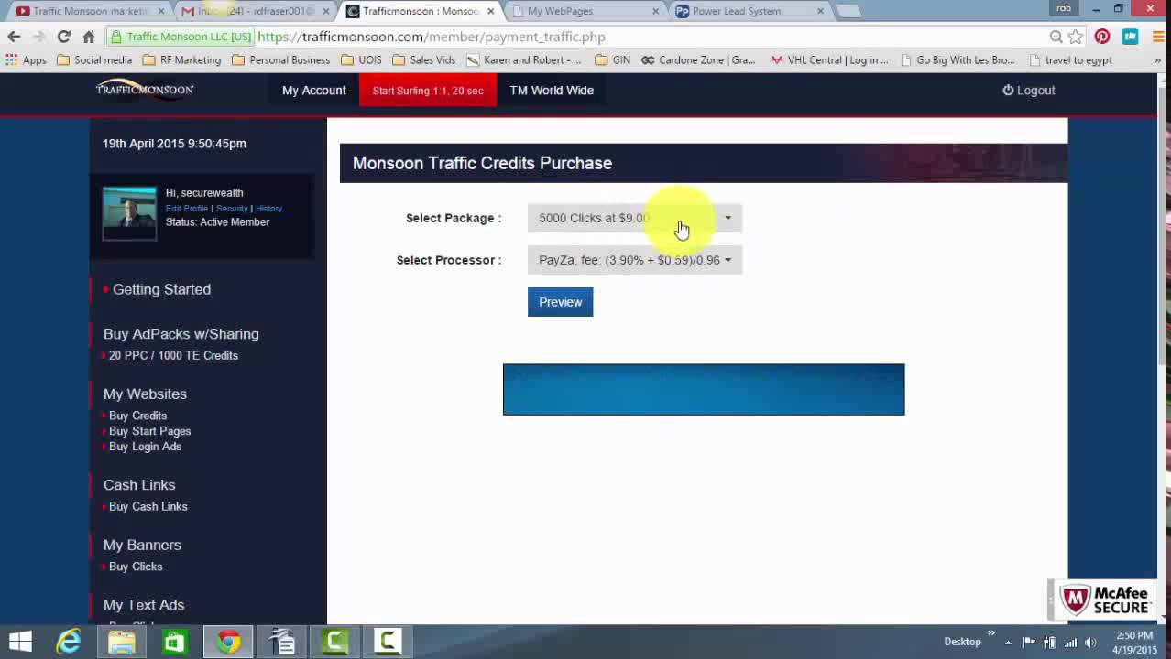
Task: Open the Security link under username
Action: click(x=232, y=209)
